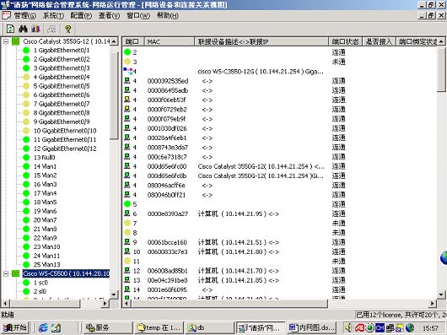Open the 帮助(H) menu
This screenshot has height=335, width=447.
tap(168, 15)
